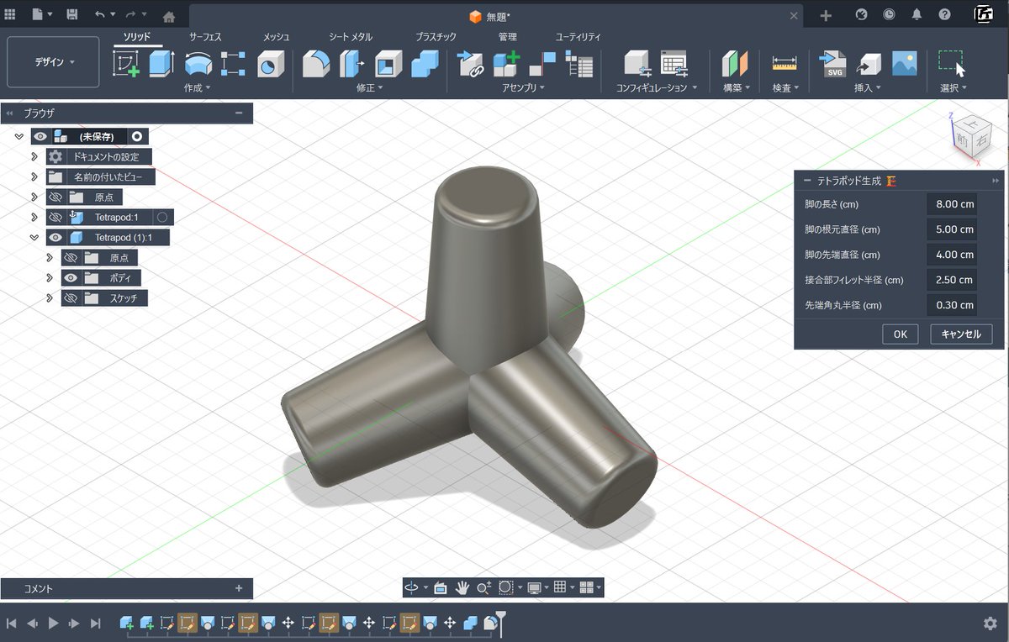1009x642 pixels.
Task: Expand the ボディ folder node
Action: (50, 278)
